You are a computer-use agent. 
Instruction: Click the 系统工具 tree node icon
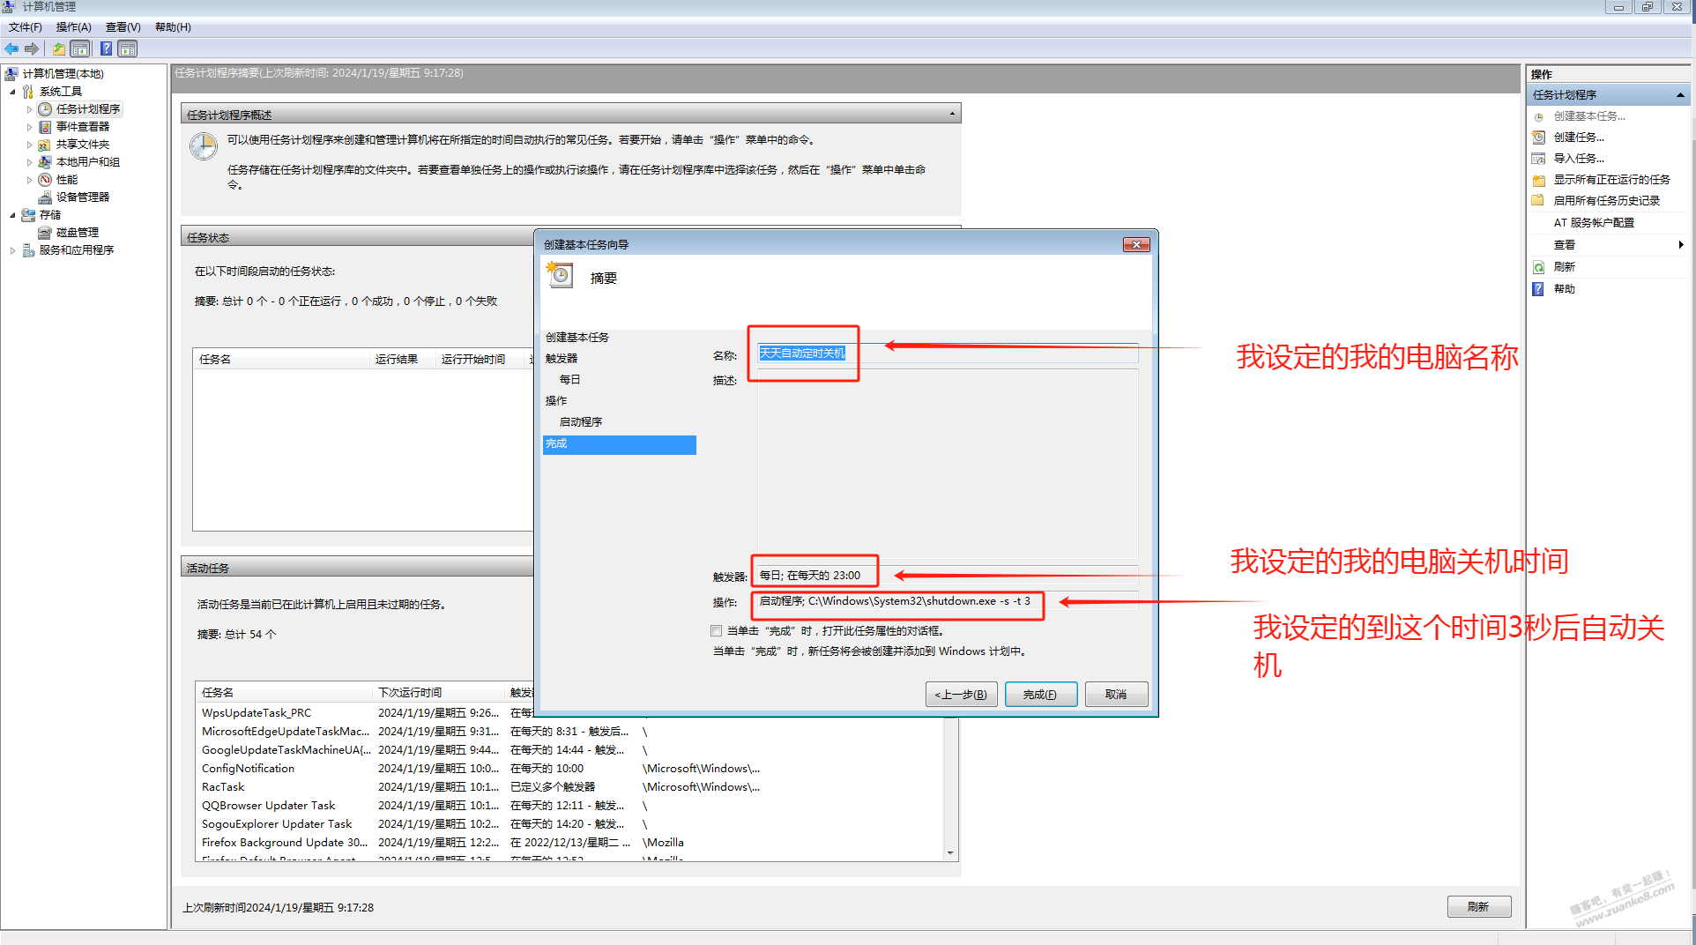pos(28,92)
